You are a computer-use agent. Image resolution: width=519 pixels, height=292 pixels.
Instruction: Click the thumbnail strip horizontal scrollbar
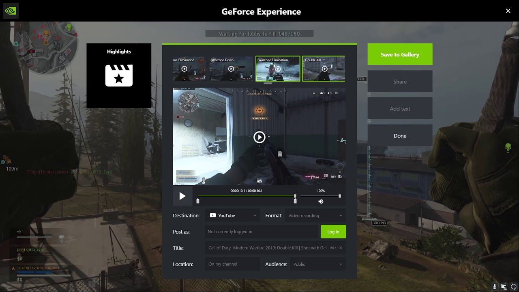(268, 84)
